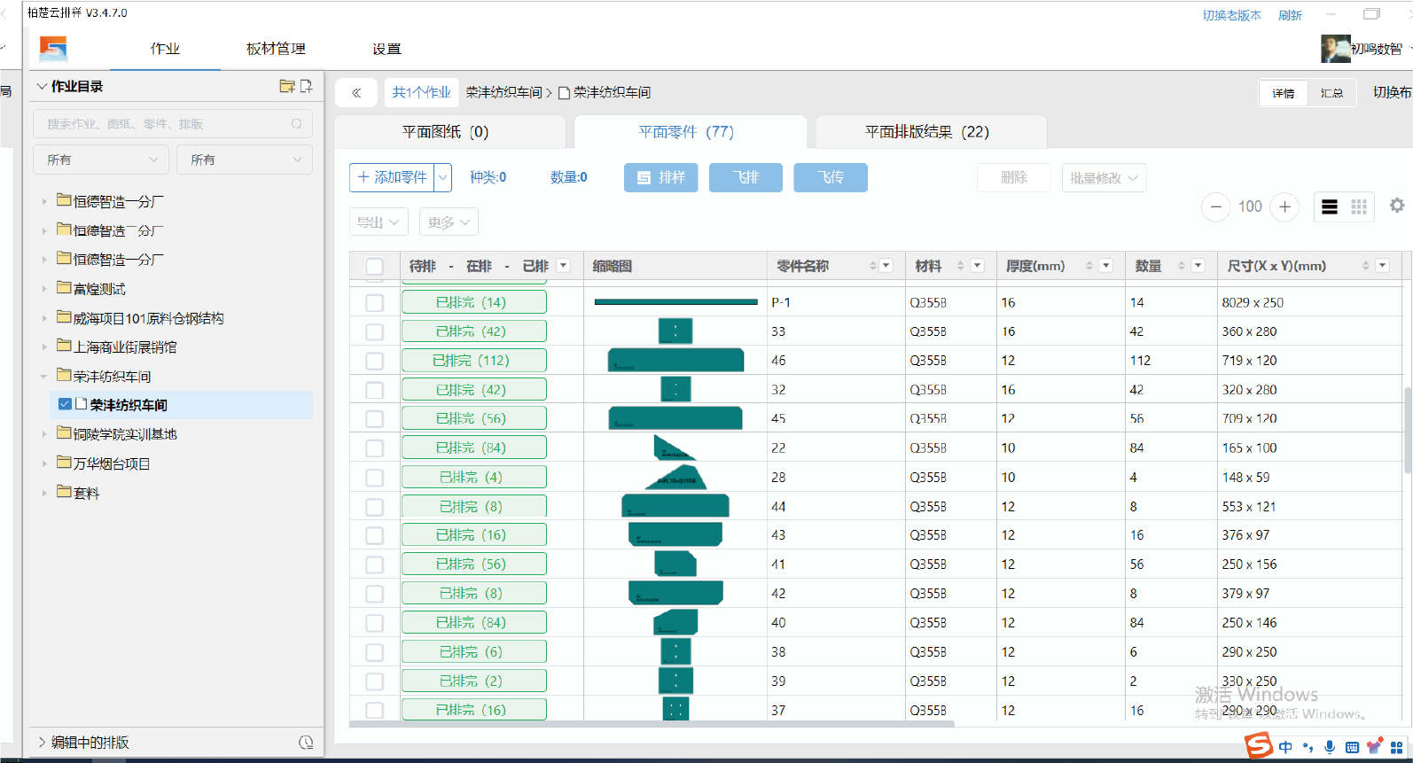This screenshot has width=1413, height=763.
Task: Click the vertical scrollbar of parts table
Action: pos(1408,430)
